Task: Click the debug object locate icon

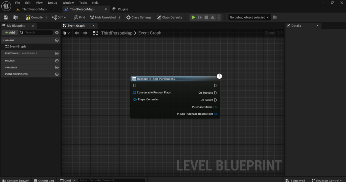Action: click(275, 18)
